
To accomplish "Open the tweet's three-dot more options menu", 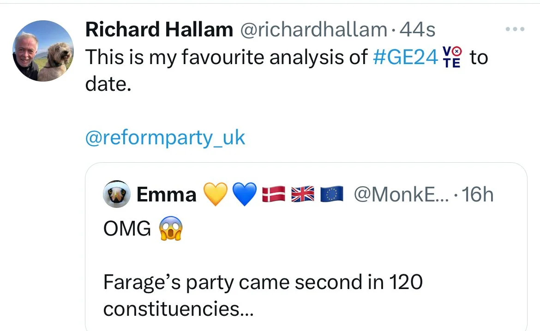I will (516, 30).
